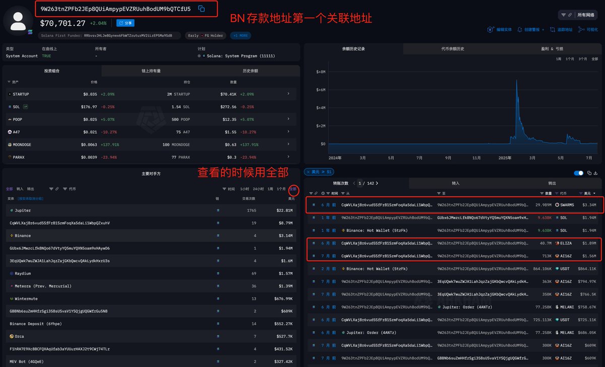This screenshot has height=367, width=605.
Task: Select the 代币余额历史 chart tab
Action: tap(452, 49)
